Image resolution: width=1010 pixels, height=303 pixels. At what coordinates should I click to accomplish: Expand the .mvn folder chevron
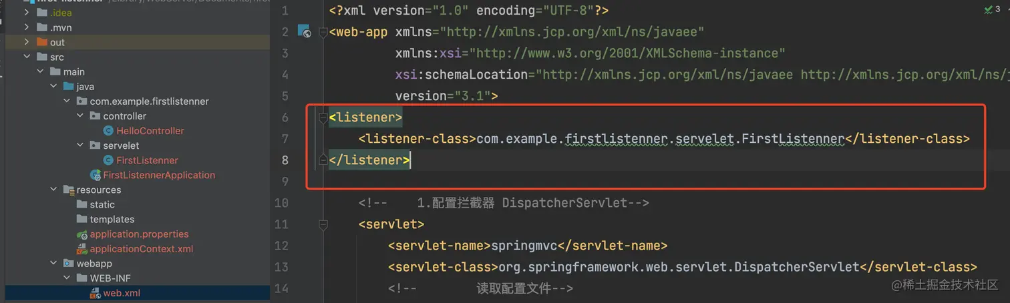click(27, 27)
